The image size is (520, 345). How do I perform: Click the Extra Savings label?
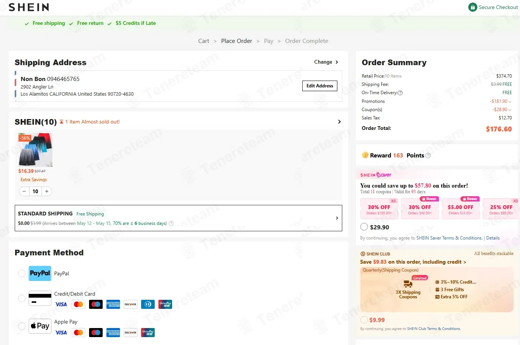tap(34, 180)
